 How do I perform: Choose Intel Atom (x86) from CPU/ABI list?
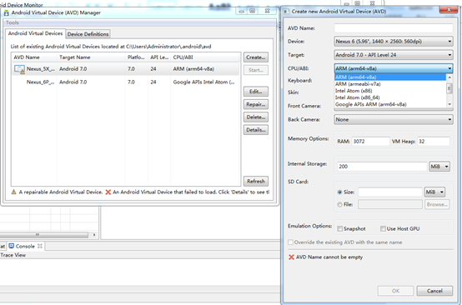pos(390,91)
